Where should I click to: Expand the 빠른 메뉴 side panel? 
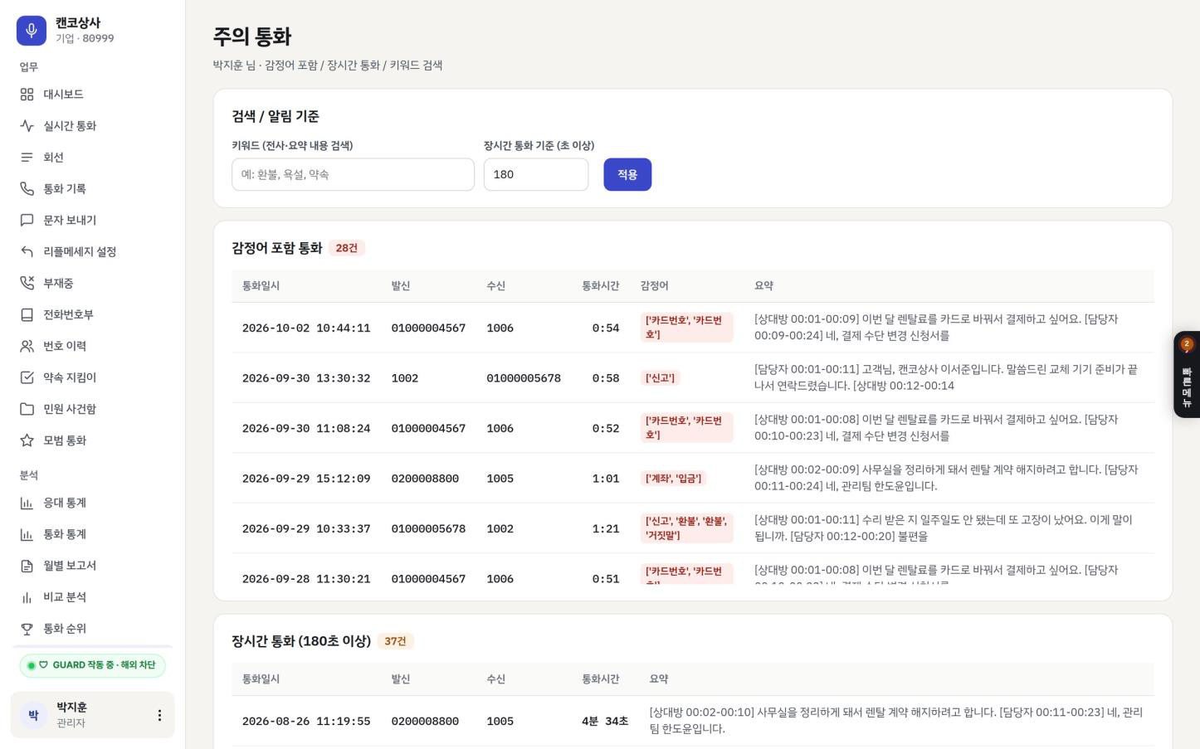[1187, 375]
